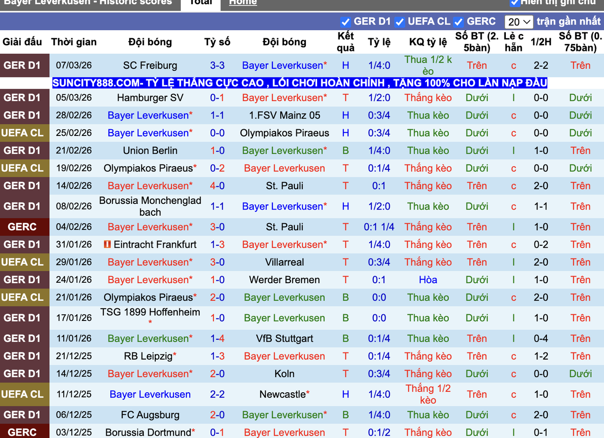Viewport: 604px width, 438px height.
Task: Click the Thua 1/2 kèo result for Freiburg
Action: pos(428,66)
